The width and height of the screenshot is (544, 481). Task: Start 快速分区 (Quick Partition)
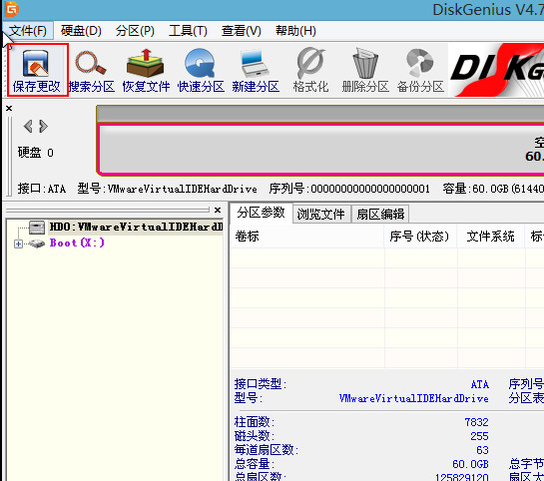(201, 71)
